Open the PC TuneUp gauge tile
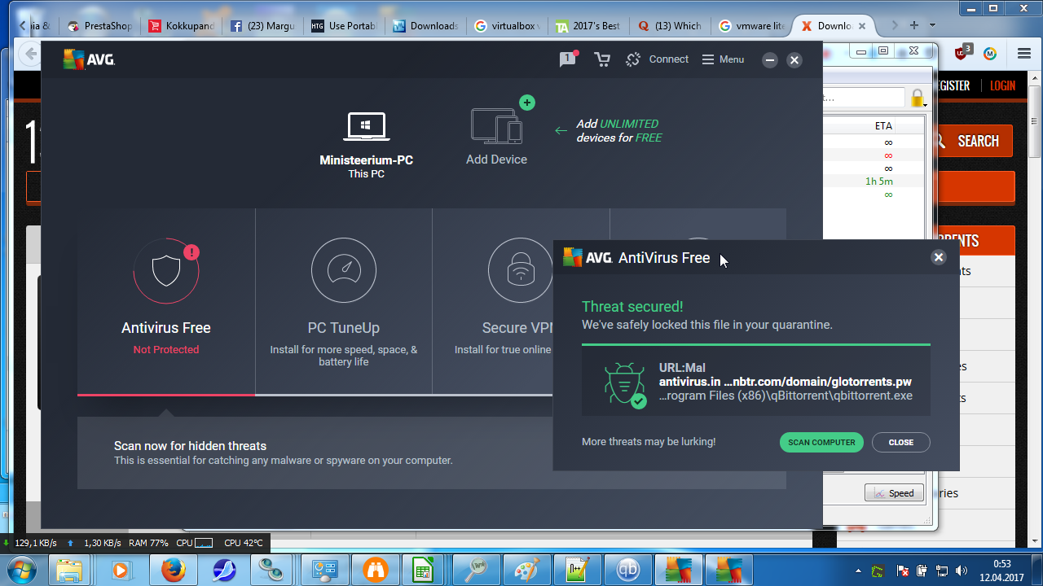 click(344, 270)
